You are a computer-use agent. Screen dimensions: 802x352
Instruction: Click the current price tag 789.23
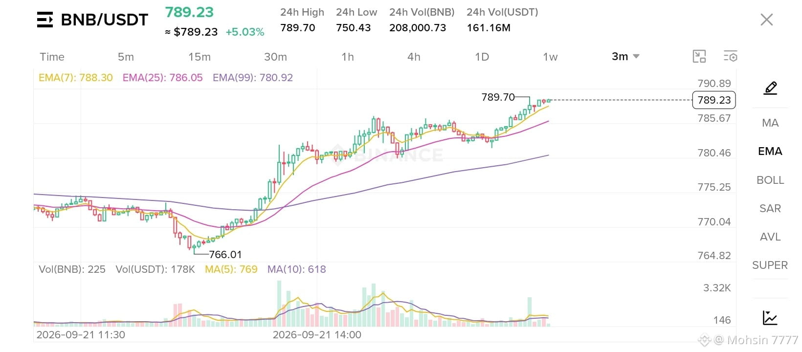point(714,100)
